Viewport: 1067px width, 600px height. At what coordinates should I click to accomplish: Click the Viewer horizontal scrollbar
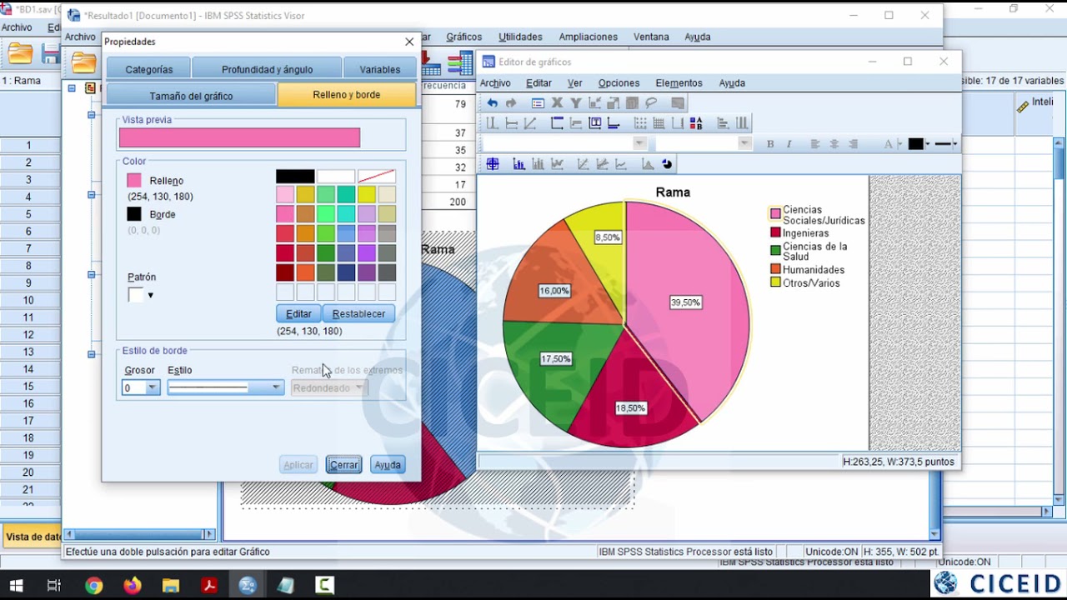coord(140,534)
